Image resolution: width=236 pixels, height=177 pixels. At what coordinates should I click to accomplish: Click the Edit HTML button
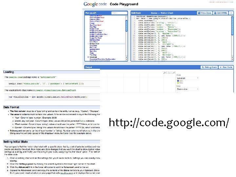221,13
